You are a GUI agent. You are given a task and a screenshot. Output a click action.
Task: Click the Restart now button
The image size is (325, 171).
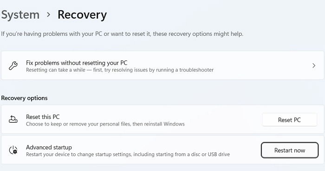(x=290, y=150)
